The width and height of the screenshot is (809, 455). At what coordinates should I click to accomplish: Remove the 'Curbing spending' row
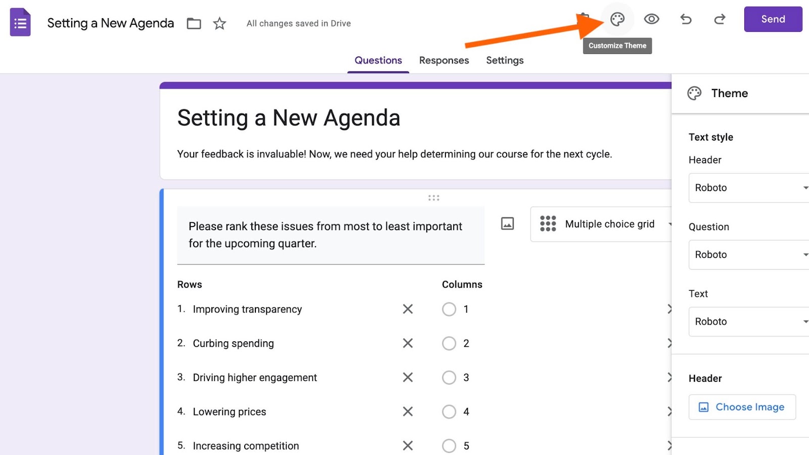[x=408, y=343]
